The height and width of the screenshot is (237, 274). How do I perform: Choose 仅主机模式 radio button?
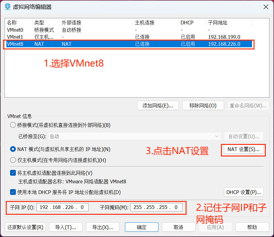click(13, 160)
